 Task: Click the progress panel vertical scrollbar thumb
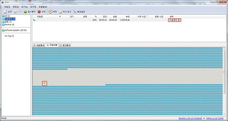pos(224,72)
